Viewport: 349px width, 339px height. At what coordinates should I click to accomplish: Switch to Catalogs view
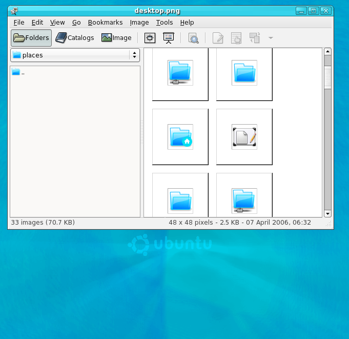[74, 38]
